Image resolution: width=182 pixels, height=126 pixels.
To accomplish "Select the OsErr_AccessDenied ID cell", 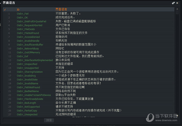I will (28, 37).
